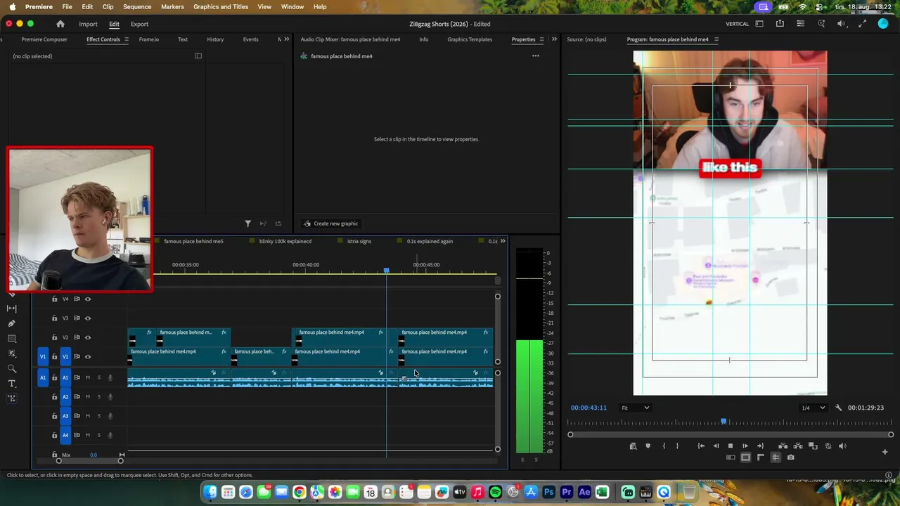
Task: Open the button editor plus icon
Action: click(885, 452)
